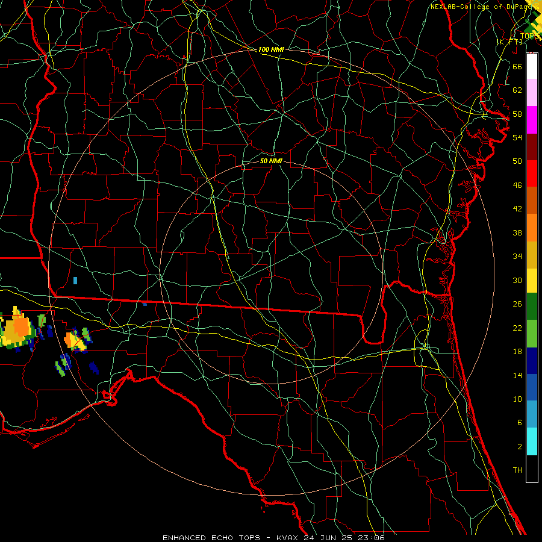The width and height of the screenshot is (542, 542).
Task: Click the white swatch in the tops legend
Action: 532,66
